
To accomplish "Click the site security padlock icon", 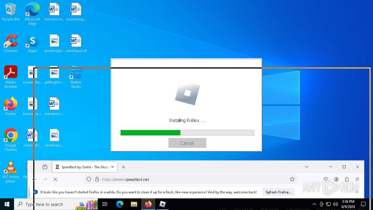I will pyautogui.click(x=97, y=179).
